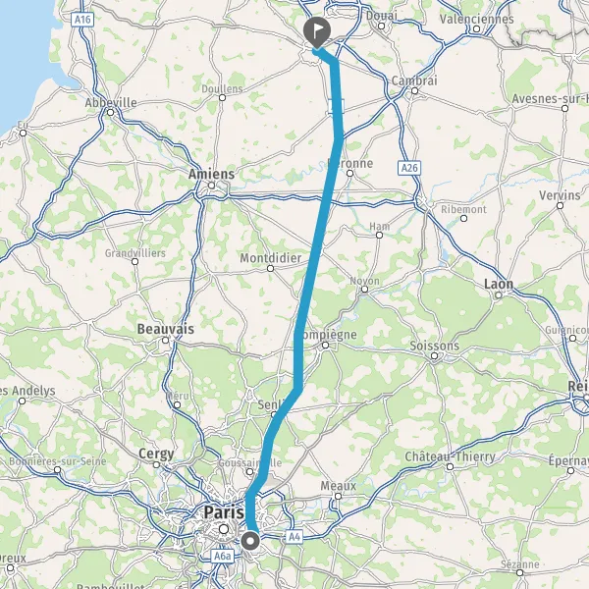This screenshot has height=589, width=589.
Task: Click the blue route line near Compiègne
Action: click(298, 346)
